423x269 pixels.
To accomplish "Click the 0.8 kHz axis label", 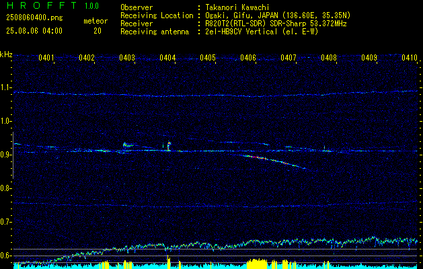I will tap(5, 188).
